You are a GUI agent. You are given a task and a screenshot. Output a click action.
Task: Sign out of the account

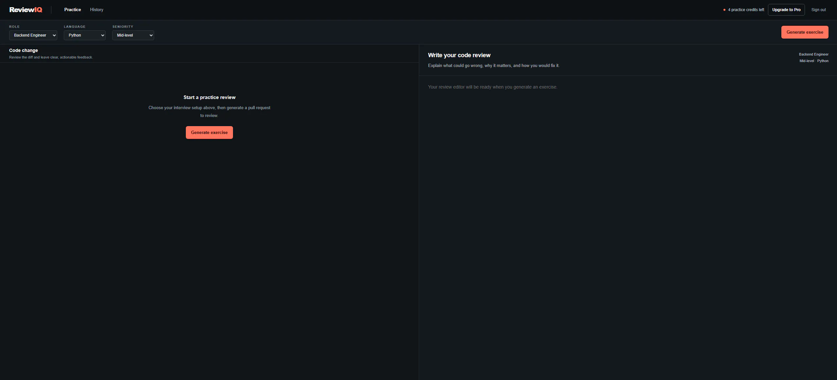point(818,10)
